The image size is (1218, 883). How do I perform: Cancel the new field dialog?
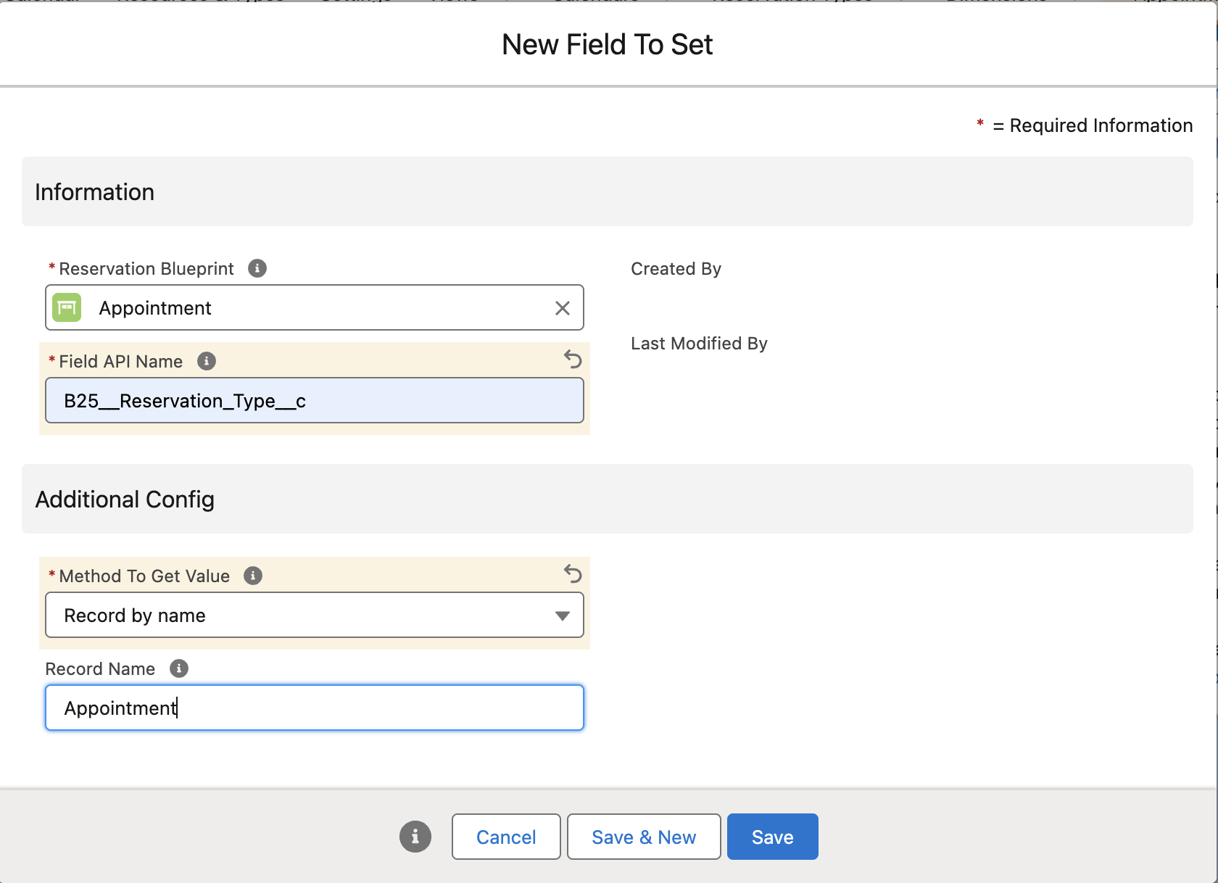click(x=505, y=837)
